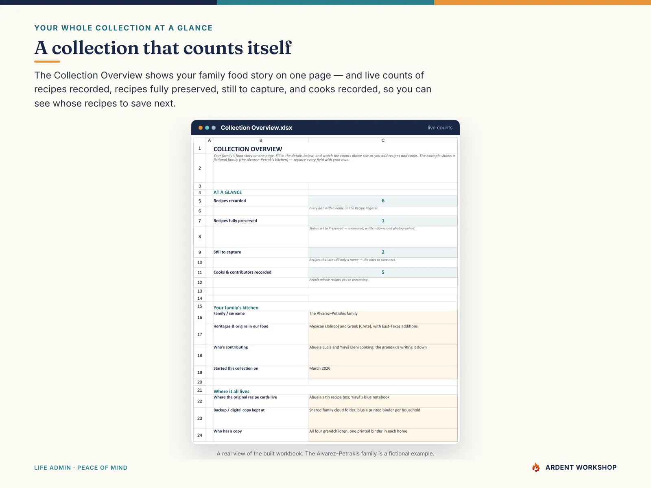Click the teal window dot
651x488 pixels.
pyautogui.click(x=207, y=128)
